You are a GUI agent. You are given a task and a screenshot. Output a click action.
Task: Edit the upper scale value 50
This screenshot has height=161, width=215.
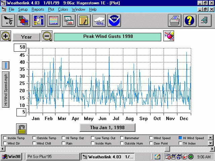point(20,48)
